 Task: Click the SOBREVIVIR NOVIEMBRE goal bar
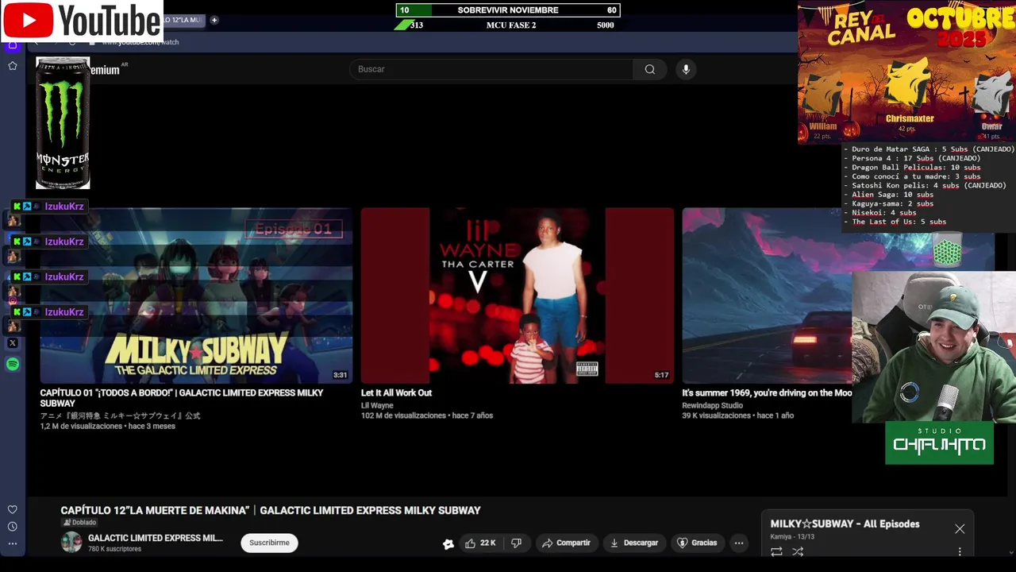point(508,10)
